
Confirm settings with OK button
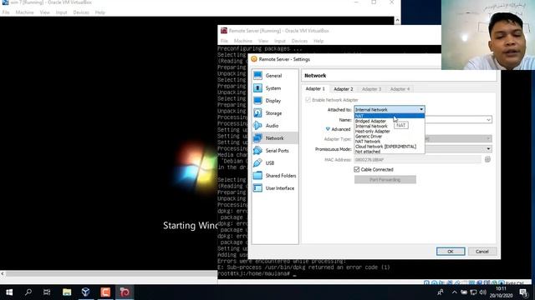tap(451, 252)
